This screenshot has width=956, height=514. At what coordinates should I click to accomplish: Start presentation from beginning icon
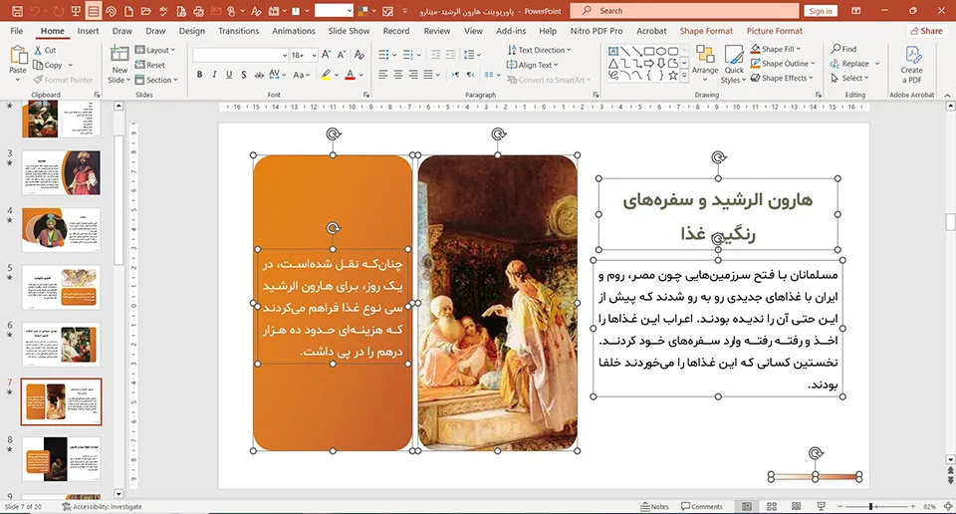click(76, 11)
